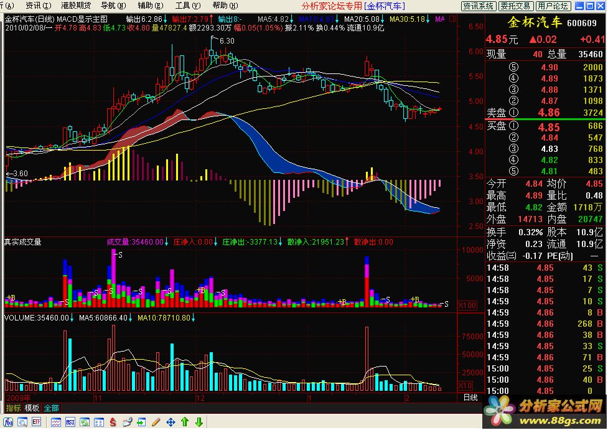Click the 3.60 low price marker

(21, 174)
